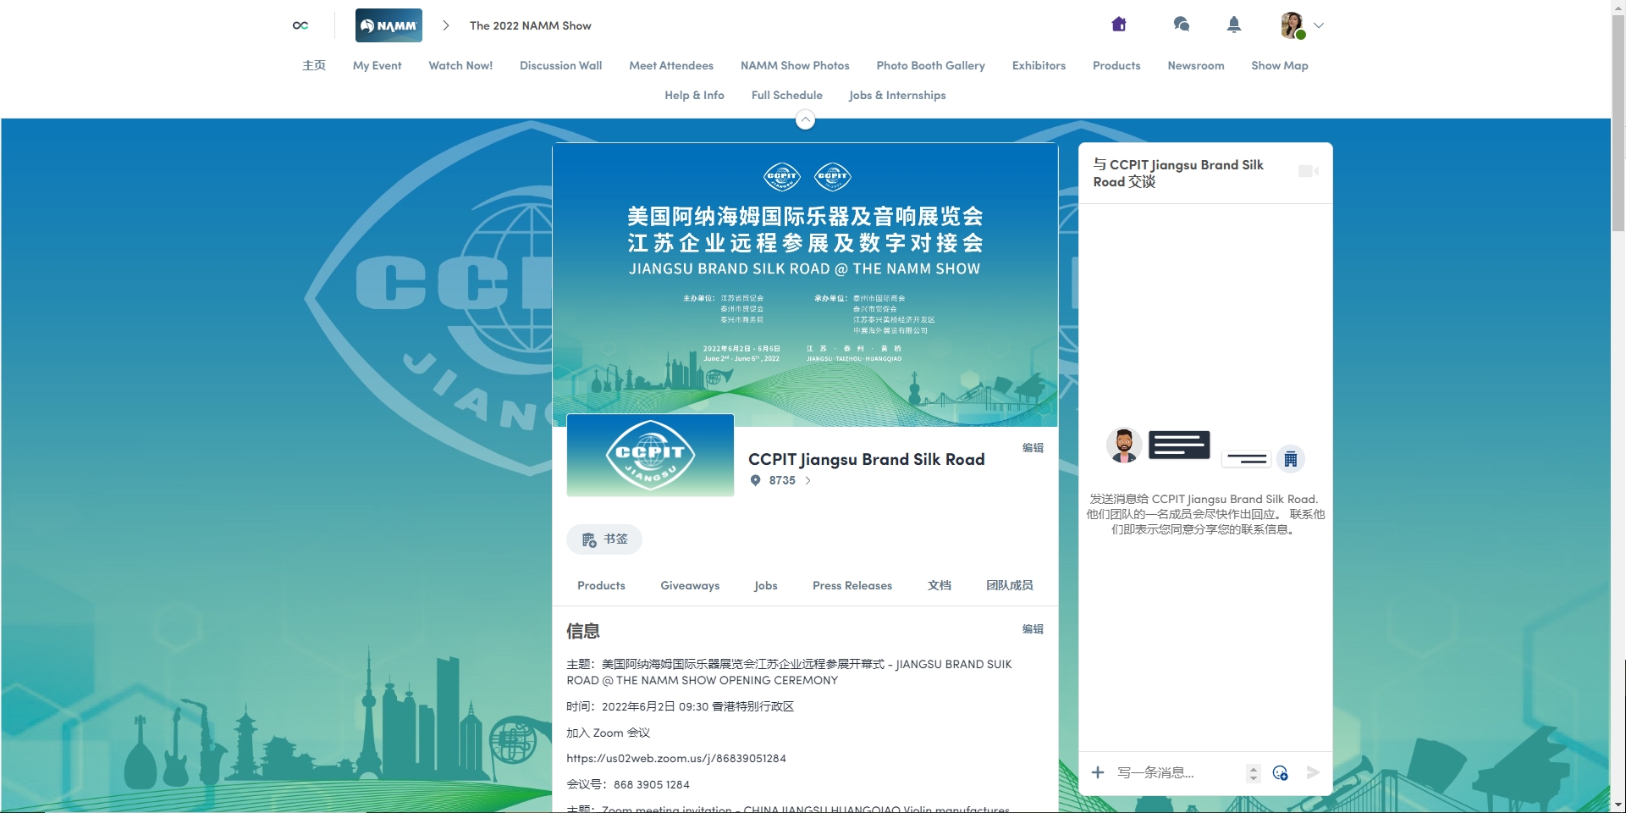The height and width of the screenshot is (813, 1626).
Task: Click the add attachment plus icon
Action: click(1098, 772)
